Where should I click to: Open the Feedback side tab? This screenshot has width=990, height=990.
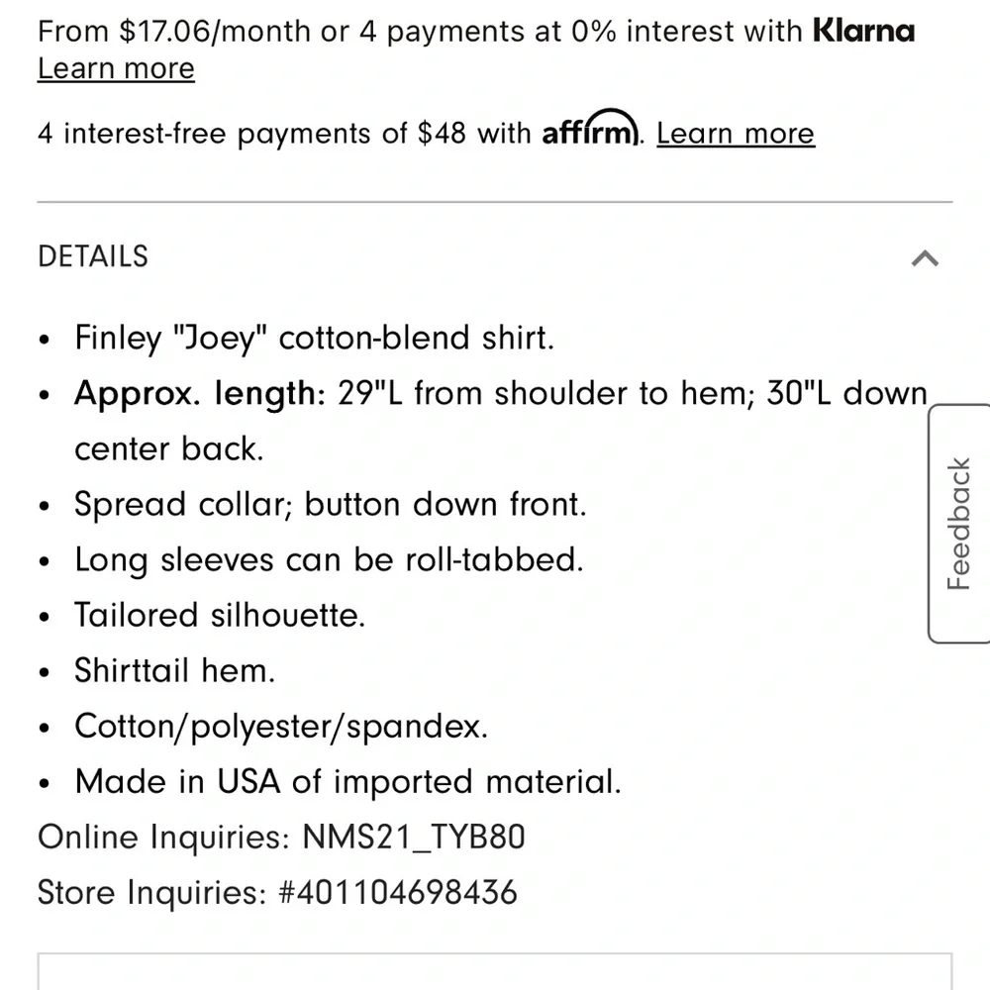[959, 524]
